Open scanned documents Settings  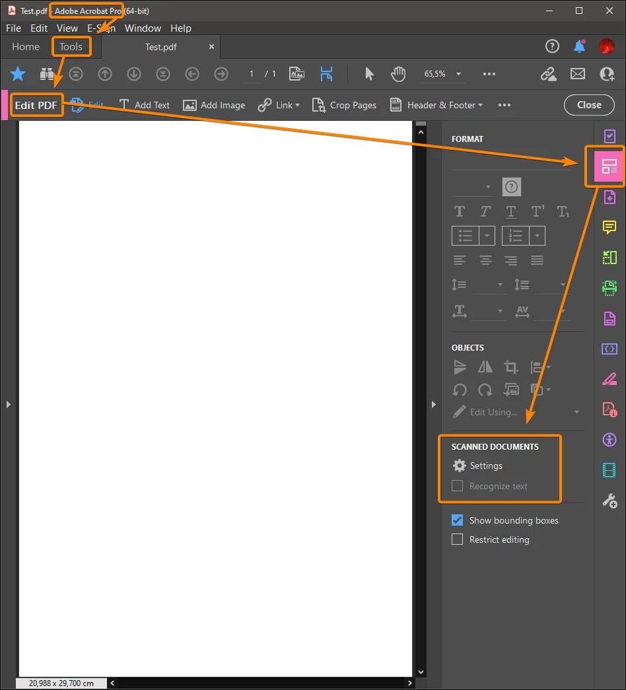477,466
